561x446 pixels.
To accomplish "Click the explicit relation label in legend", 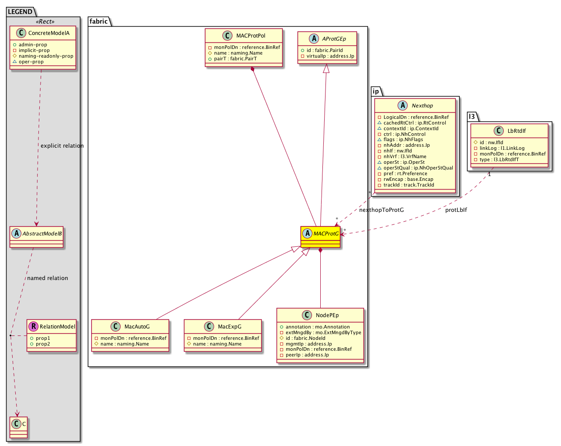I will pos(62,146).
